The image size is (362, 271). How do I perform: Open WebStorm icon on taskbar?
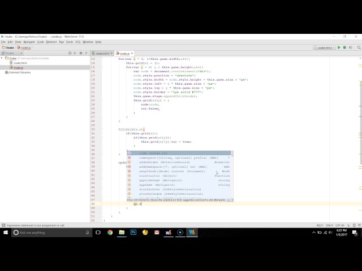[x=192, y=232]
